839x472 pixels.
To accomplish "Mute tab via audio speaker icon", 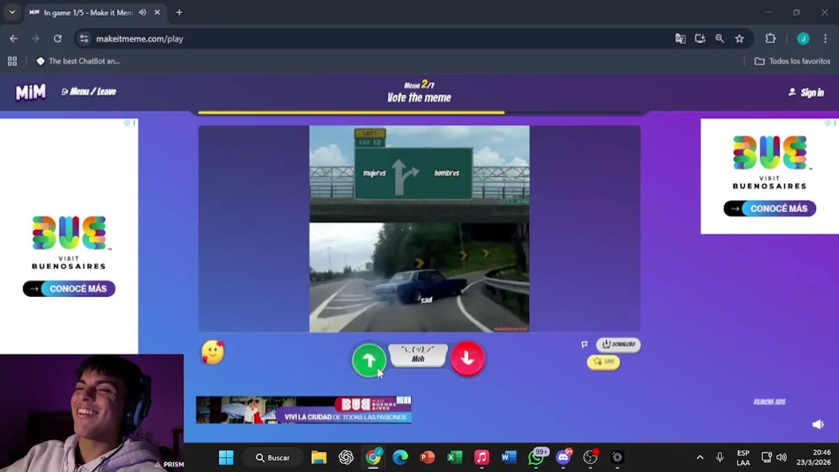I will [142, 12].
